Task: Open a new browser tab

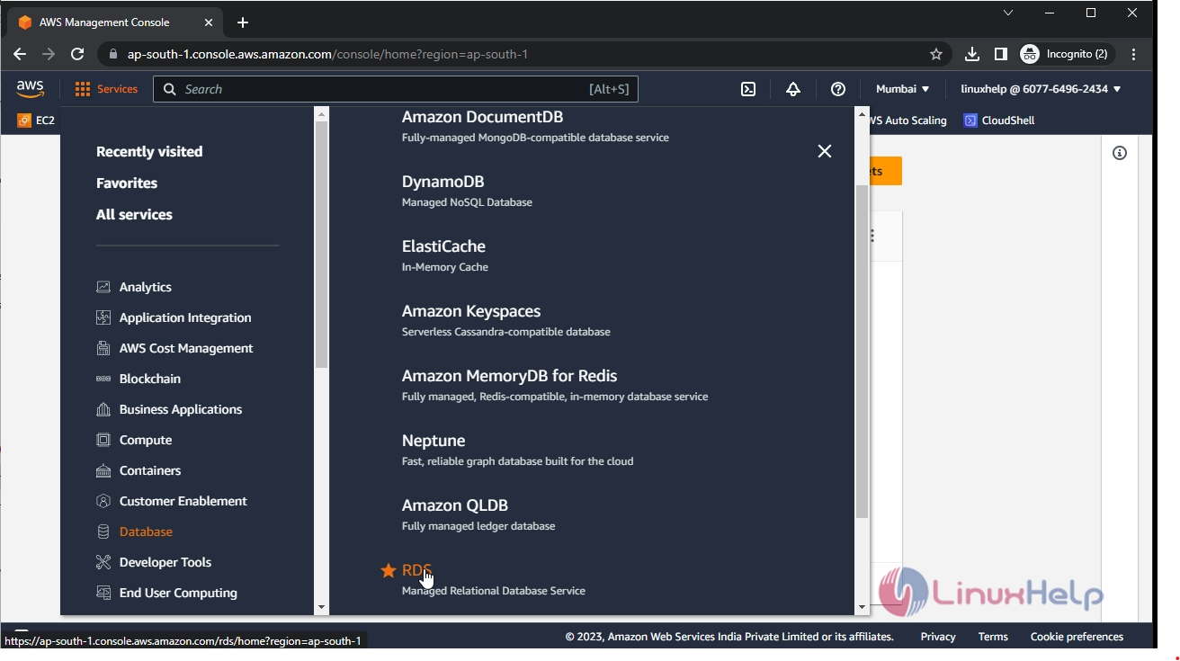Action: 242,22
